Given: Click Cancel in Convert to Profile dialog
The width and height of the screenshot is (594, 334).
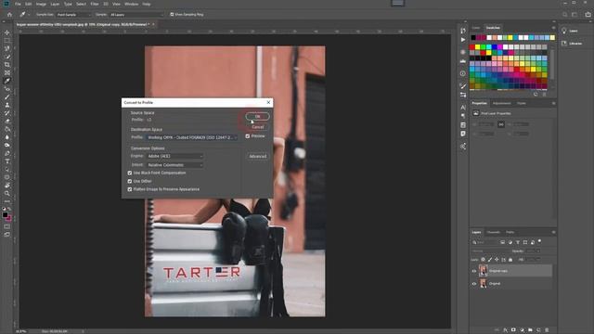Looking at the screenshot, I should tap(258, 127).
